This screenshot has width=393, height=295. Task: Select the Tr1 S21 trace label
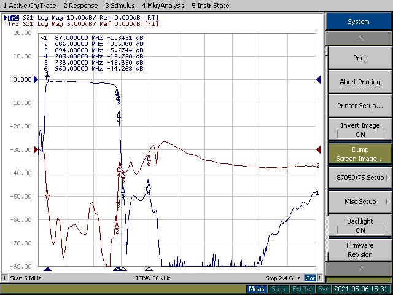[x=14, y=17]
